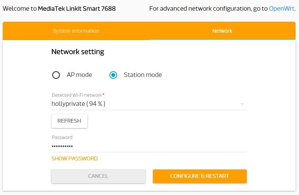This screenshot has height=195, width=299.
Task: Click the "AP mode" label text
Action: (79, 75)
